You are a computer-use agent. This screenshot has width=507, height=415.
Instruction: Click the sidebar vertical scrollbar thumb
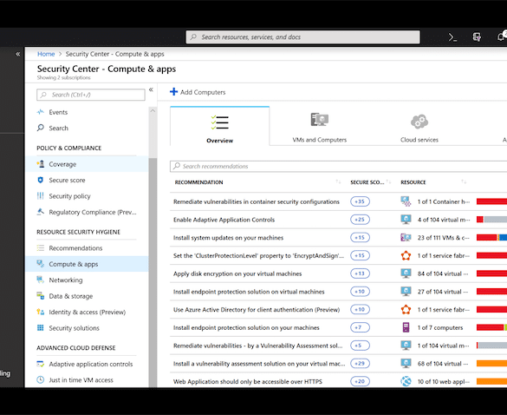point(153,272)
